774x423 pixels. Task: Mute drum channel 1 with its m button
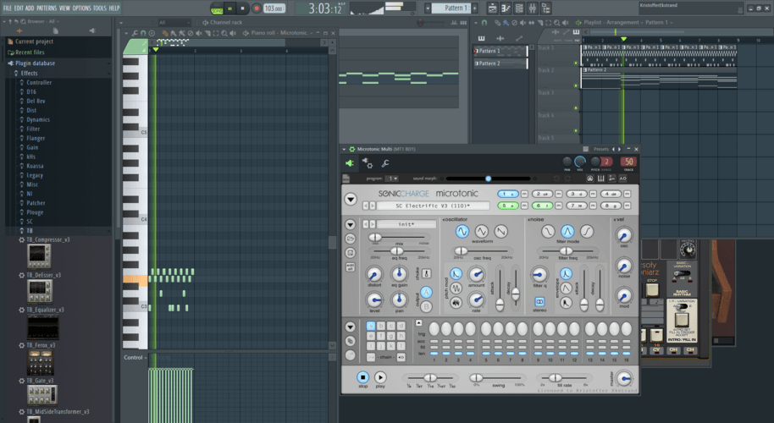524,194
